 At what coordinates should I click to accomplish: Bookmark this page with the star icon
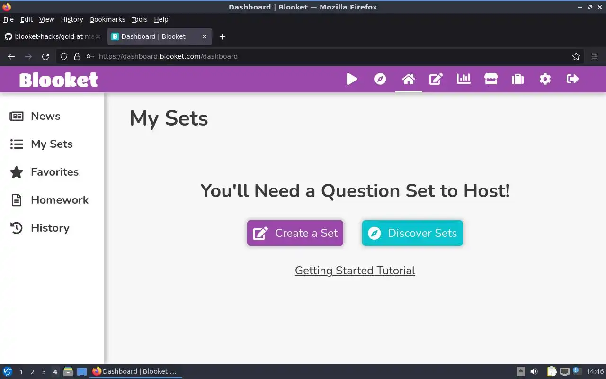[576, 56]
